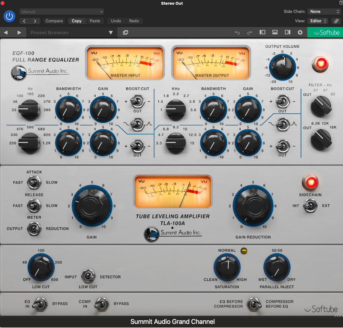Click the duplicate window icon in the Softube bar
The image size is (343, 328).
coord(125,33)
